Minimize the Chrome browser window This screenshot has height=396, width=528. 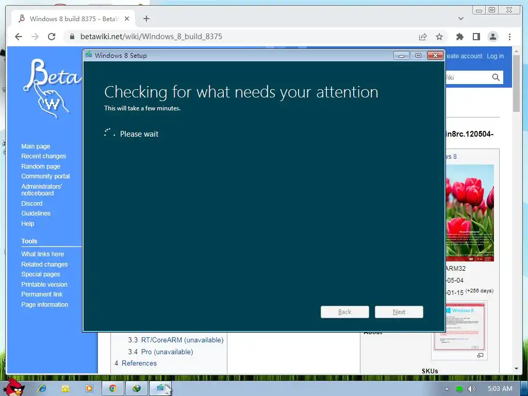click(479, 10)
